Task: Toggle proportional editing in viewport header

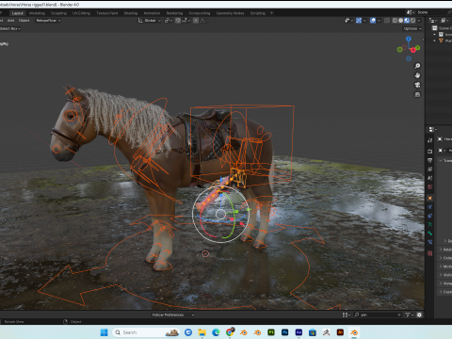Action: tap(196, 21)
